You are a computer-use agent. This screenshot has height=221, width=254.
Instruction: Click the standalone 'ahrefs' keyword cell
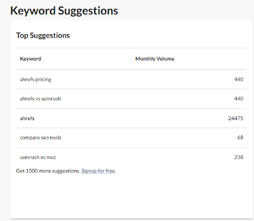pyautogui.click(x=27, y=118)
